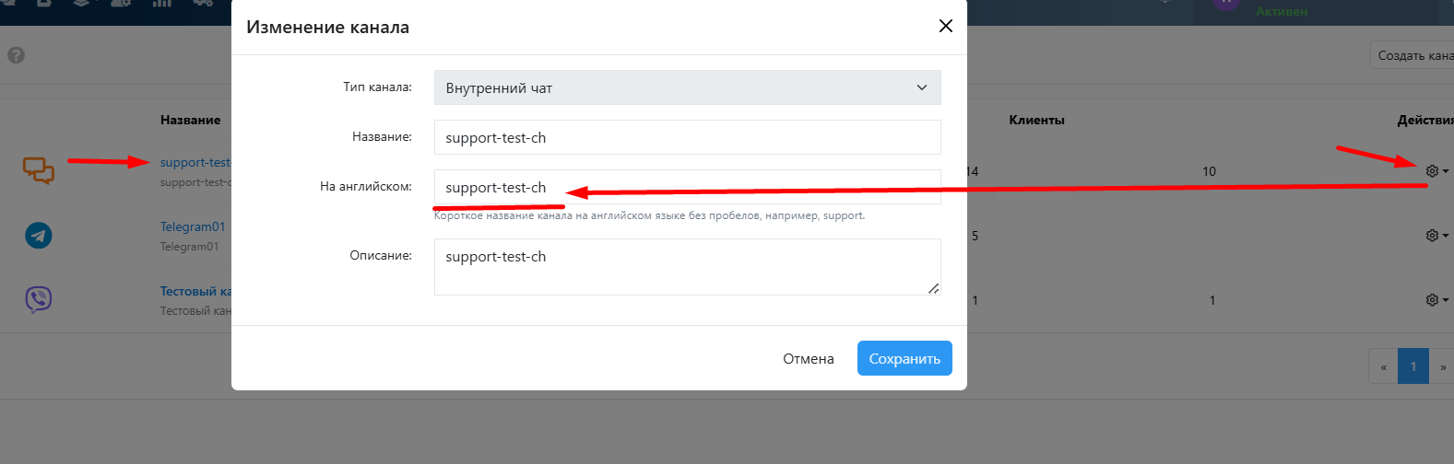Click the Создать канал button

pos(1413,55)
